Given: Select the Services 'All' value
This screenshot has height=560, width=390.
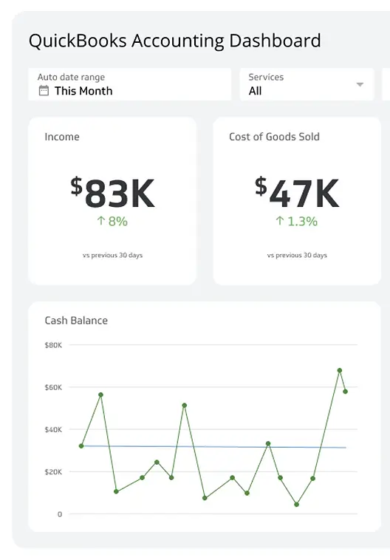Looking at the screenshot, I should tap(255, 91).
